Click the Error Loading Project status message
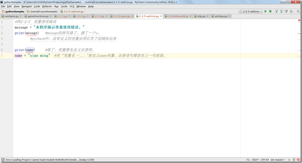 click(50, 160)
